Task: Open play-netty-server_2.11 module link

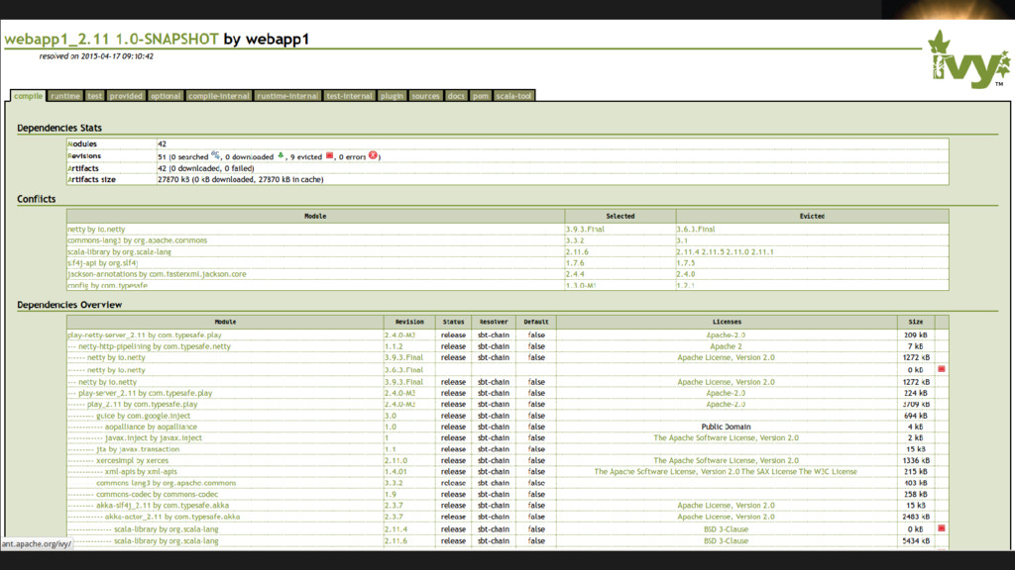Action: 145,335
